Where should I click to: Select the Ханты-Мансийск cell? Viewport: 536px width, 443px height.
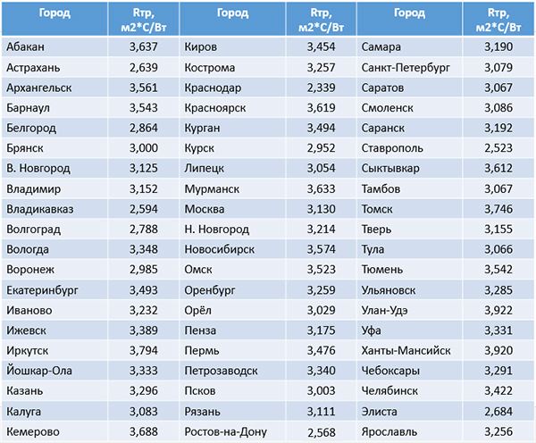coord(409,350)
